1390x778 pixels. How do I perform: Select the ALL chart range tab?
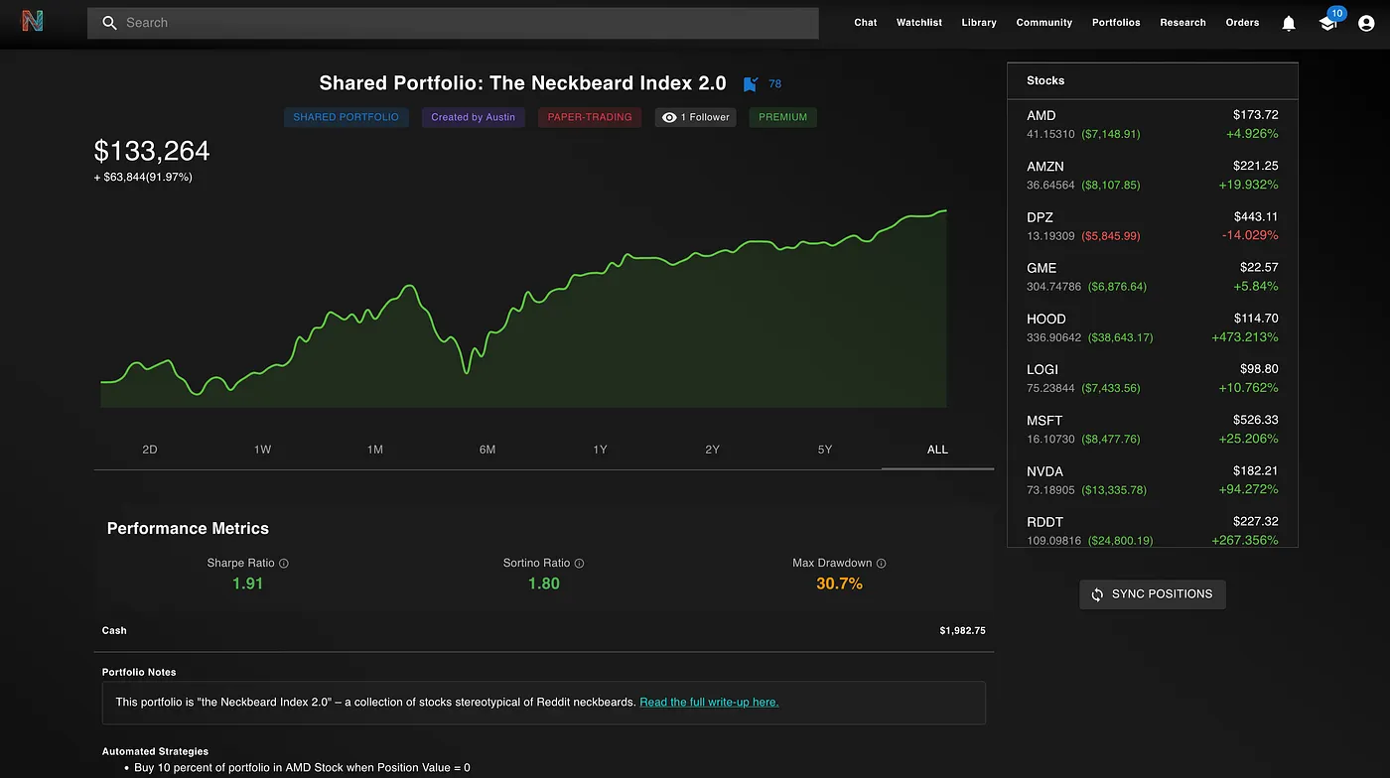[x=937, y=450]
